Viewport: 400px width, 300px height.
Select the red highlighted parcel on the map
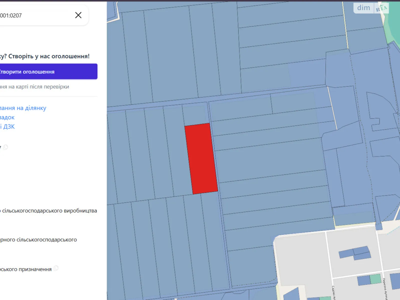pyautogui.click(x=201, y=159)
